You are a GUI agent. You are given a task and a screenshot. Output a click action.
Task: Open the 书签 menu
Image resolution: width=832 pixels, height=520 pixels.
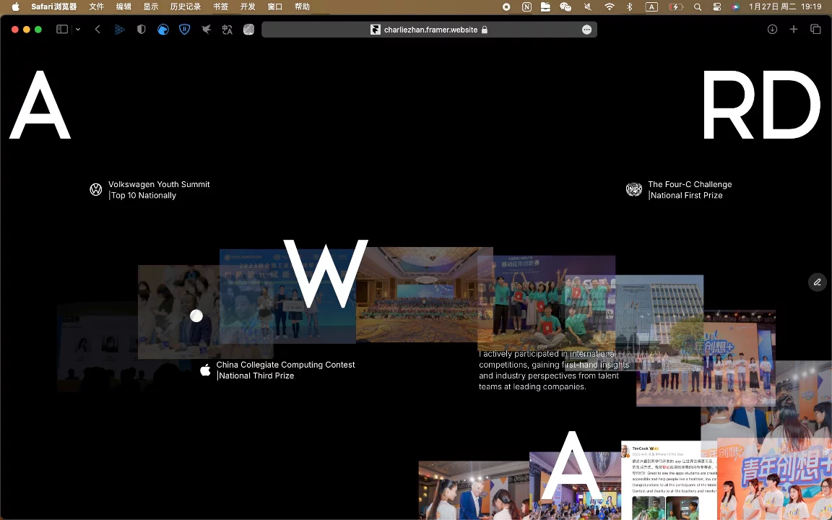click(221, 7)
